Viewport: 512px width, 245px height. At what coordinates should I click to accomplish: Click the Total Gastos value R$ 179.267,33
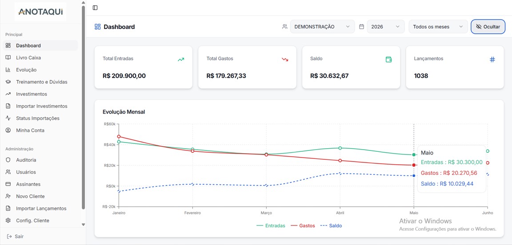226,76
